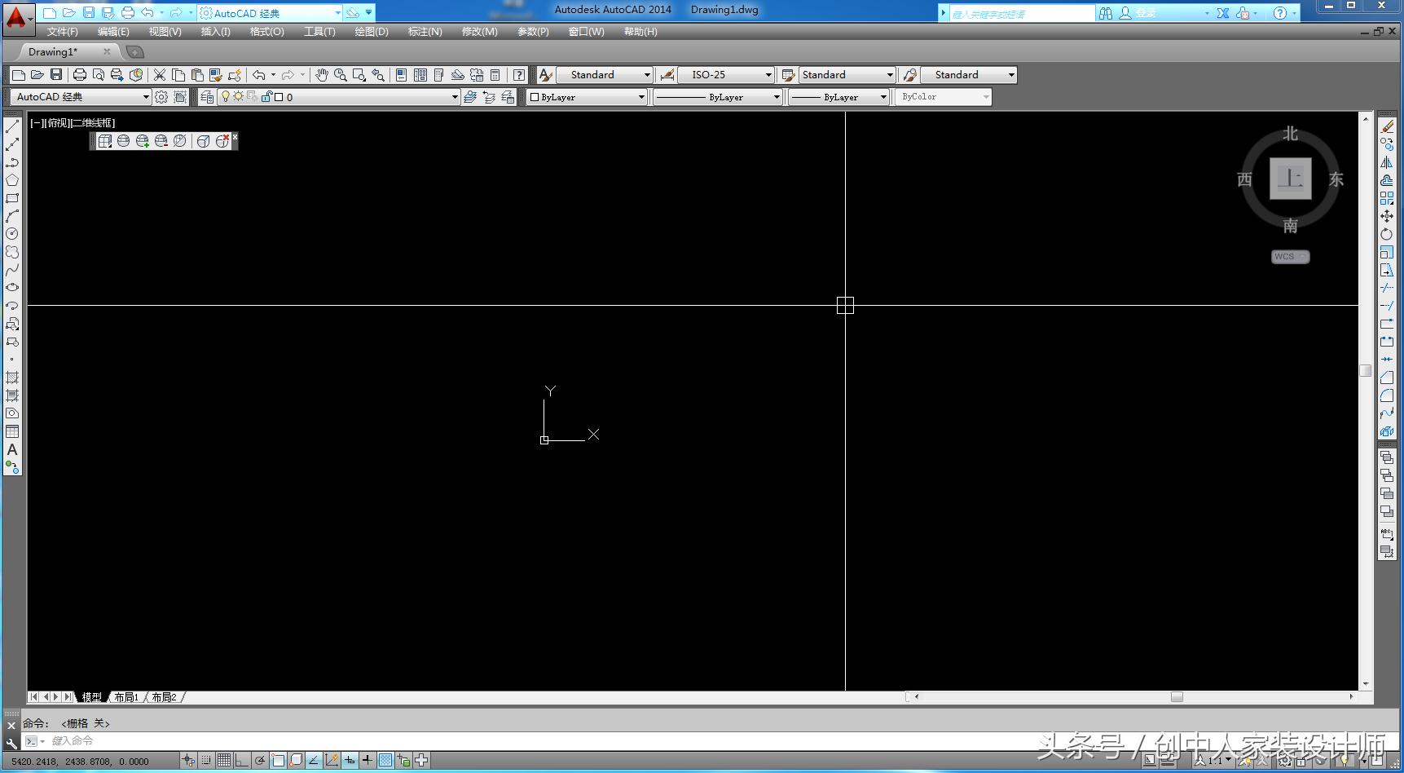Select the Spline curve tool

click(x=12, y=270)
